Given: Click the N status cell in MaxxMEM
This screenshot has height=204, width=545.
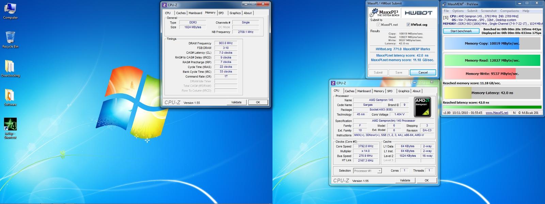Looking at the screenshot, I should [x=514, y=113].
